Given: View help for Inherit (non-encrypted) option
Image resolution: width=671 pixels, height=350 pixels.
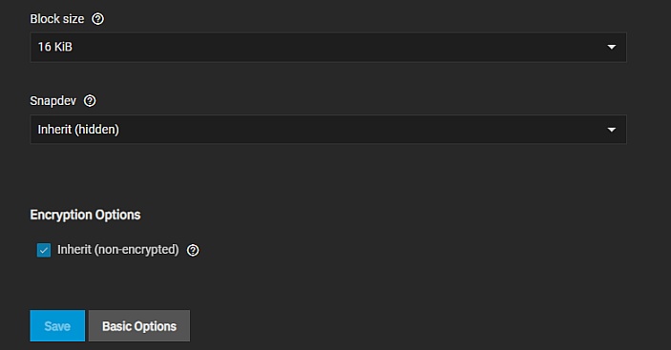Looking at the screenshot, I should (x=193, y=250).
